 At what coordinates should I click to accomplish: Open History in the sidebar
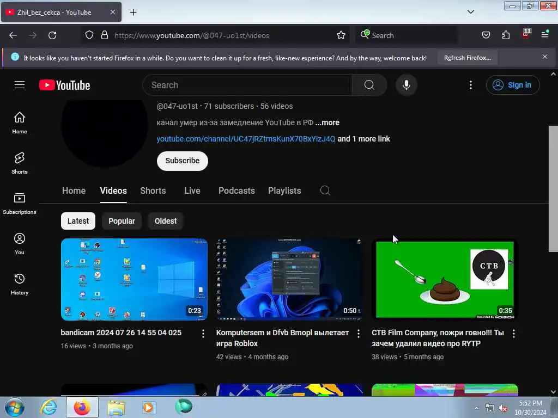pyautogui.click(x=20, y=284)
